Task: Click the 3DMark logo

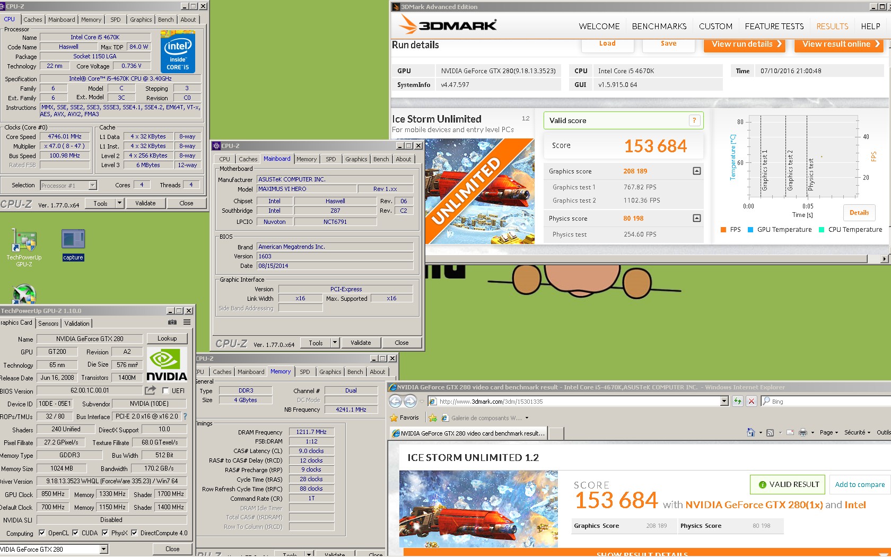Action: pos(448,24)
